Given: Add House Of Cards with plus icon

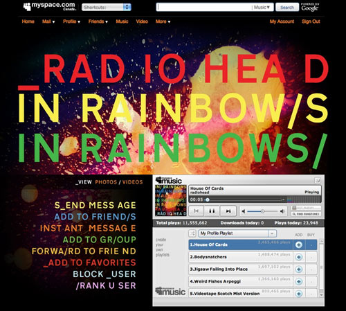Looking at the screenshot, I should (x=299, y=245).
